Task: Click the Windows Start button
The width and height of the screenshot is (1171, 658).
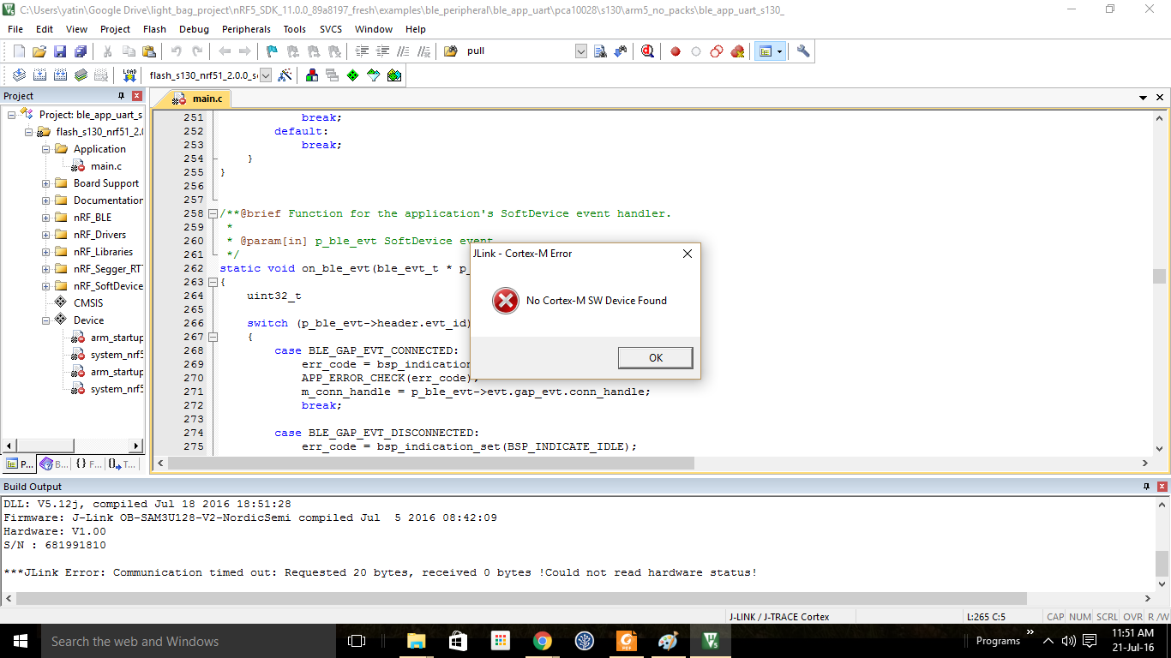Action: 21,641
